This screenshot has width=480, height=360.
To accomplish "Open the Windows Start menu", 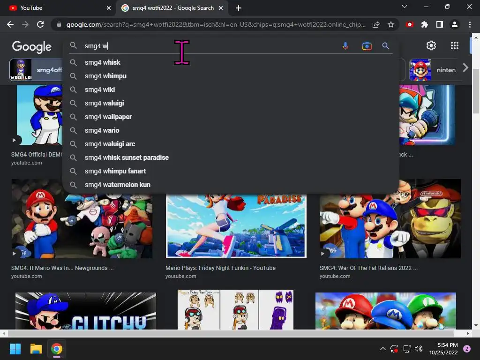I will [x=15, y=349].
